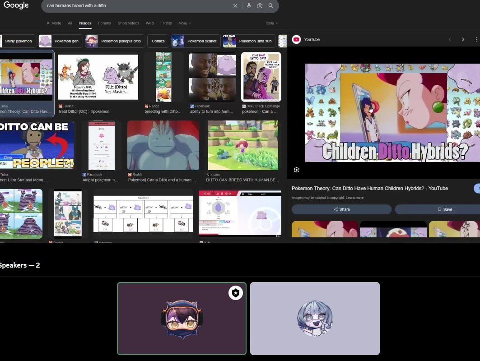Open Google Lens via camera icon in search bar
Image resolution: width=480 pixels, height=361 pixels.
260,5
